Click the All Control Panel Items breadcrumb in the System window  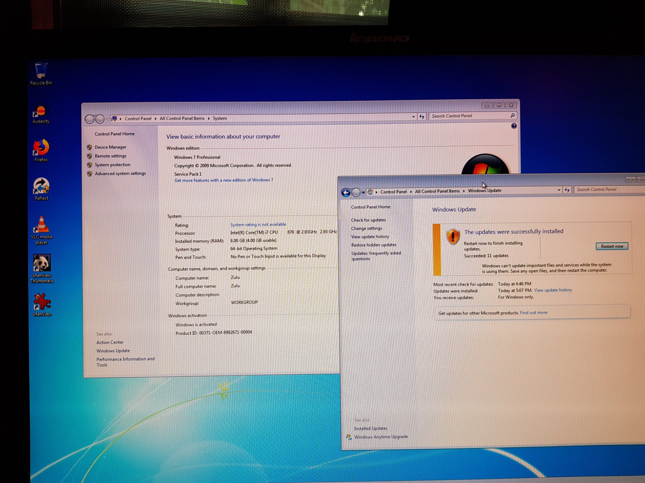[182, 119]
